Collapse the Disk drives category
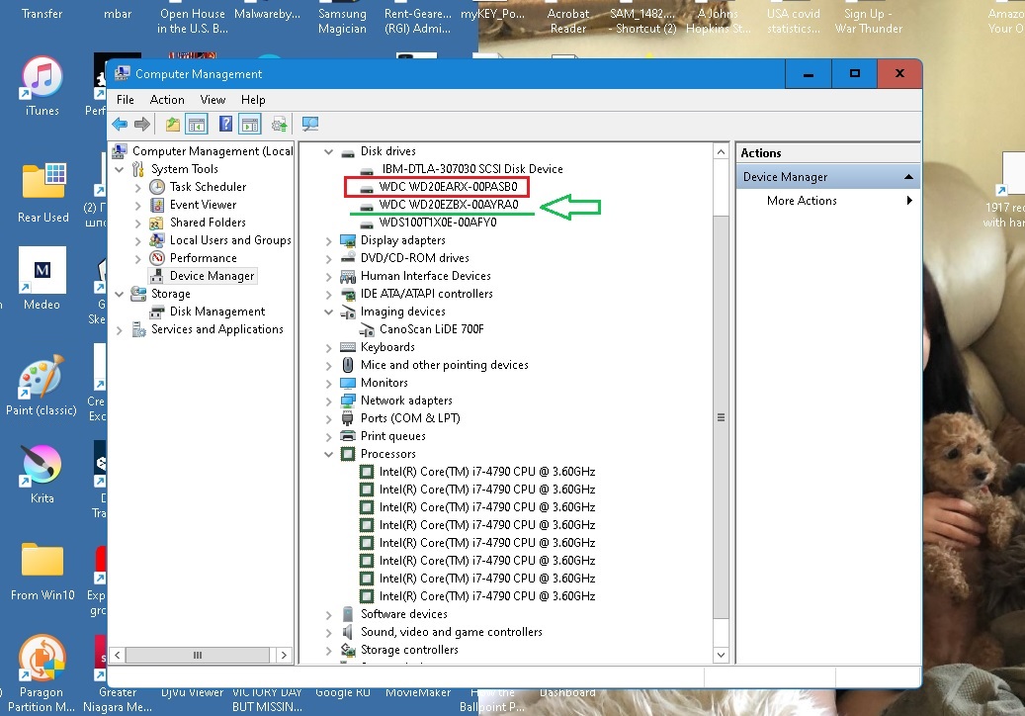 pos(328,151)
